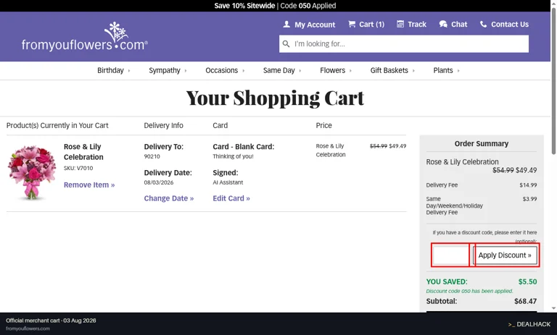Click the Rose & Lily bouquet thumbnail
The width and height of the screenshot is (557, 335).
(32, 172)
